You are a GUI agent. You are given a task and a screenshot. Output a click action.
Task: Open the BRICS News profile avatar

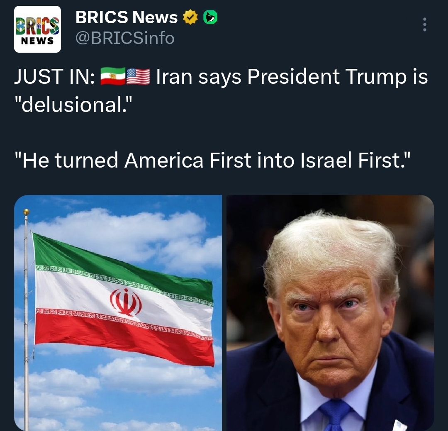[x=37, y=29]
